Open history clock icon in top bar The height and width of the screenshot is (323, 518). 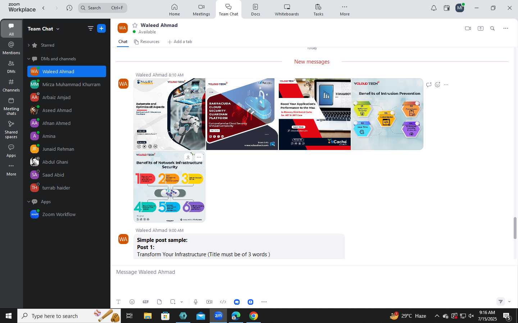69,8
